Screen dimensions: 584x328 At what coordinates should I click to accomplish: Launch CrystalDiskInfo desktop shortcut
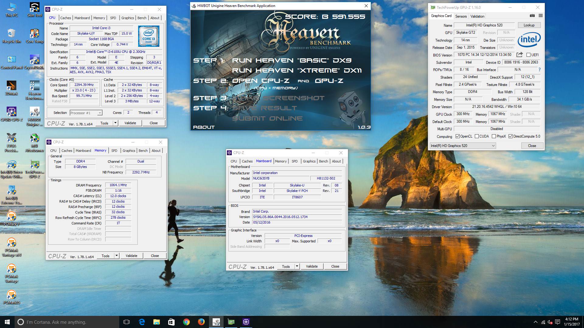[35, 62]
